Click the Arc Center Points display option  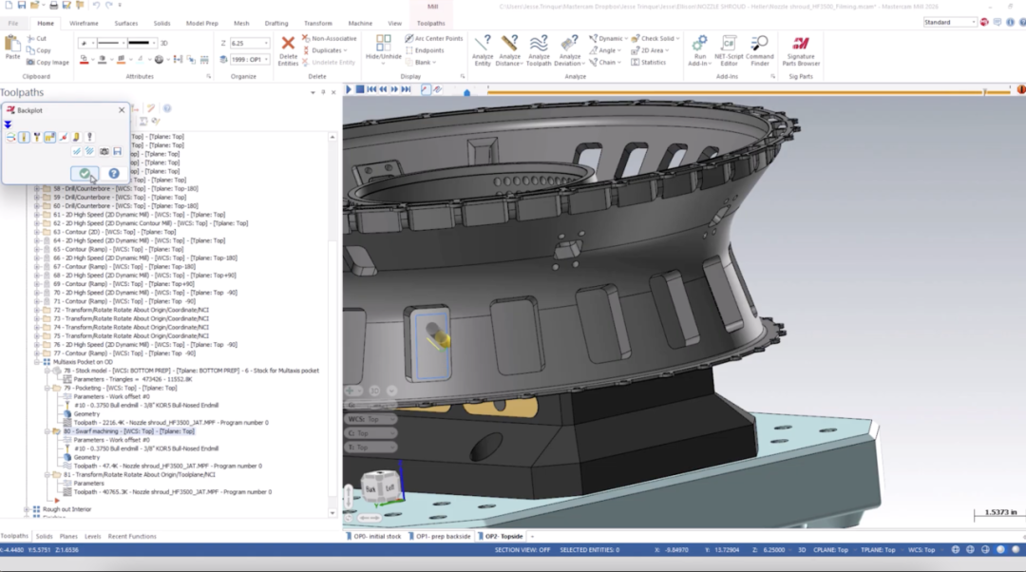pos(434,39)
